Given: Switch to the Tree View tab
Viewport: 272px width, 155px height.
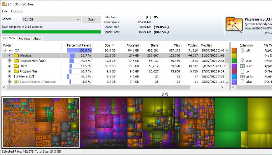Looking at the screenshot, I should click(9, 38).
